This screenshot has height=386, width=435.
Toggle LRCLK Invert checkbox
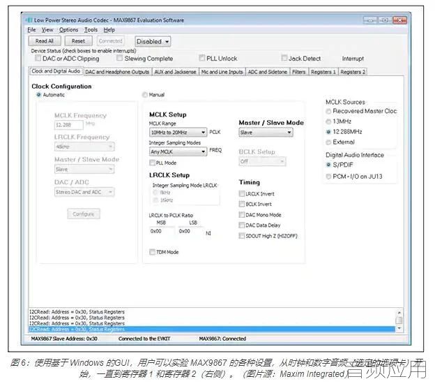(242, 193)
